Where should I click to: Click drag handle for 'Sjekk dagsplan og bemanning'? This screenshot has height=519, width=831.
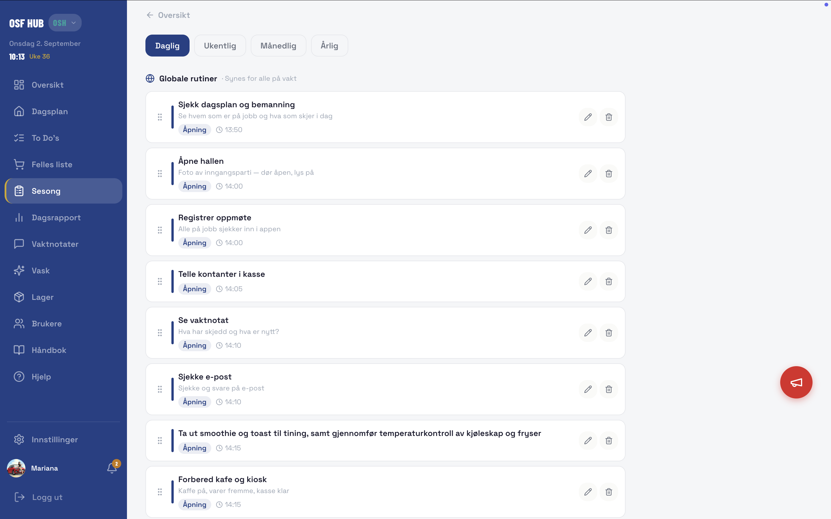(x=160, y=117)
